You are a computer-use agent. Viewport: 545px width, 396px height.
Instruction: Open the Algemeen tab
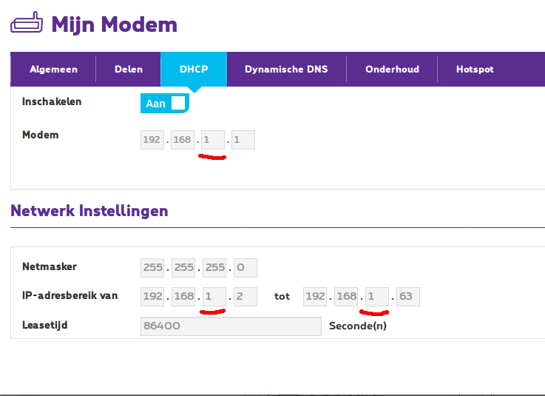pos(53,70)
